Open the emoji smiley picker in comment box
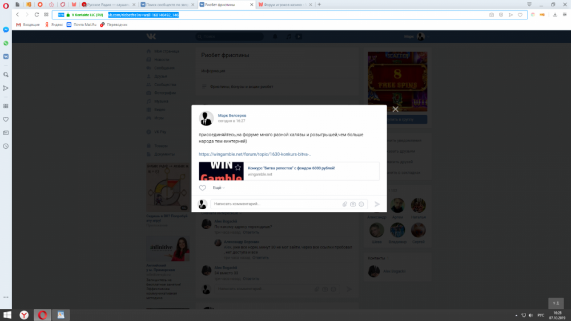571x321 pixels. 361,204
